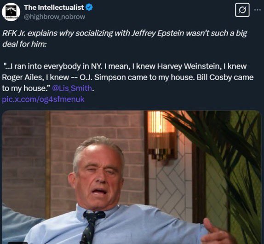Click the phrase 'to my house.'
Image resolution: width=264 pixels, height=244 pixels.
[x=25, y=88]
